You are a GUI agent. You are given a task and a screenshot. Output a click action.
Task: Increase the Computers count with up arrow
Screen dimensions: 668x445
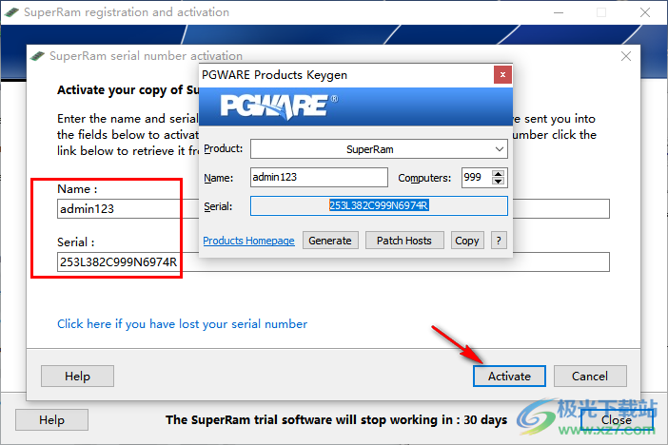498,173
